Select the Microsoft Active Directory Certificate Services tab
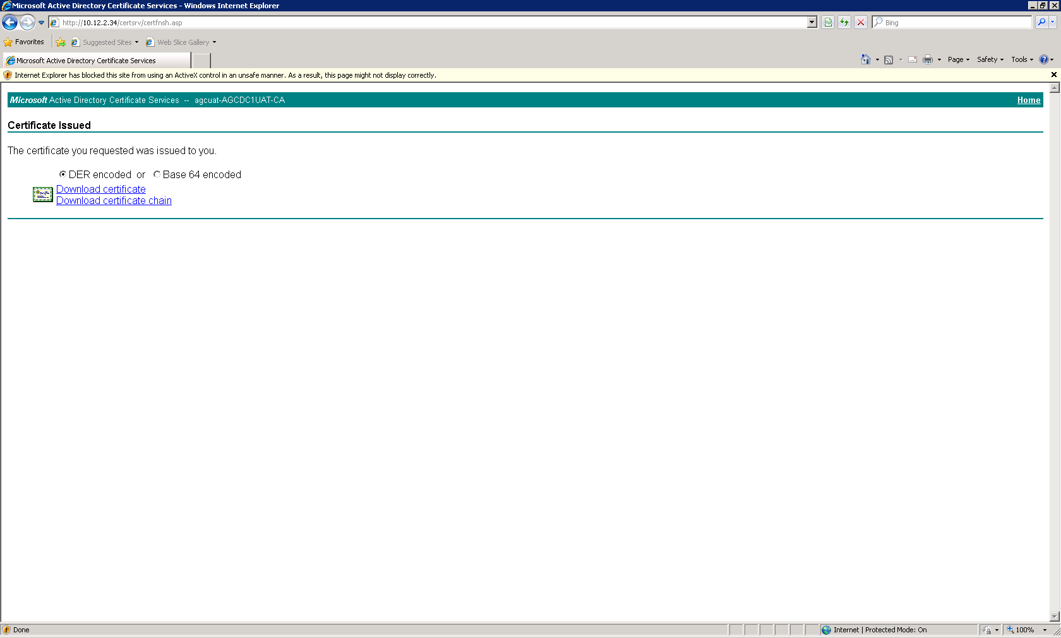Viewport: 1061px width, 638px height. (x=96, y=61)
